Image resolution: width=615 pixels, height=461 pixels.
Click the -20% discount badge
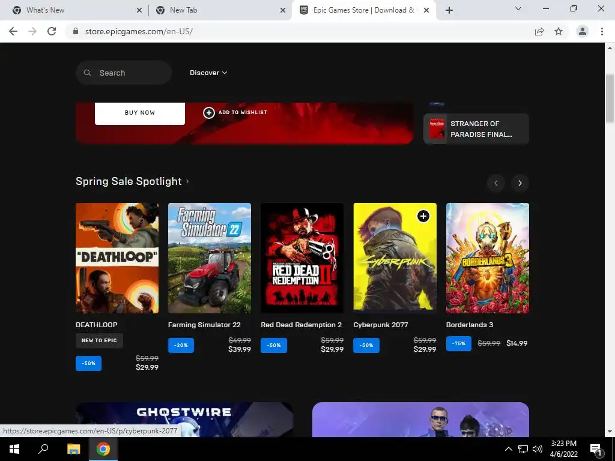(x=181, y=345)
